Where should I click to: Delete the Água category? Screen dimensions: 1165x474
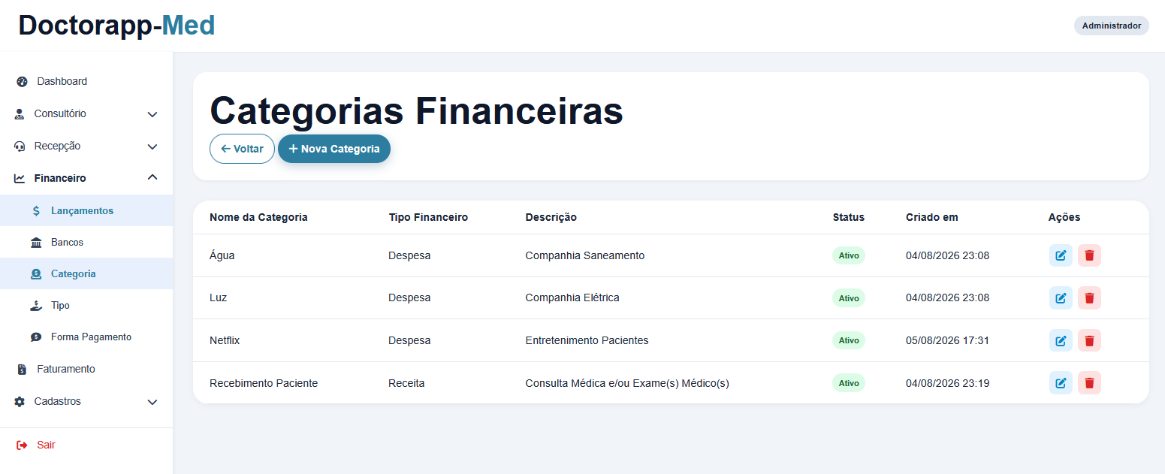click(x=1089, y=255)
